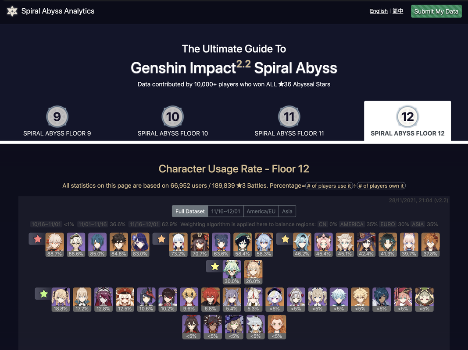Select the character portrait with 88.6% usage
Viewport: 468px width, 350px height.
76,245
